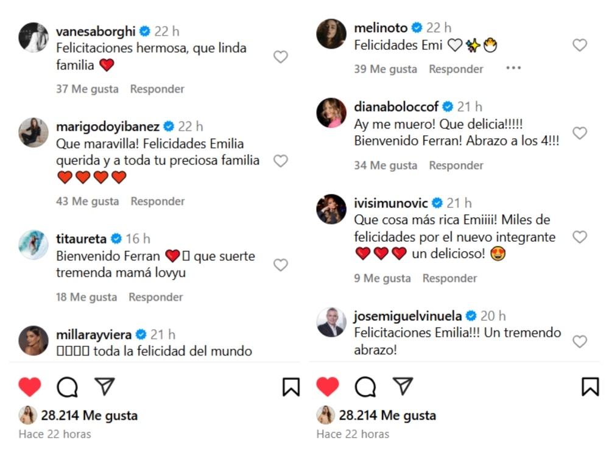Image resolution: width=609 pixels, height=453 pixels.
Task: Share left post via paper plane icon
Action: tap(105, 386)
